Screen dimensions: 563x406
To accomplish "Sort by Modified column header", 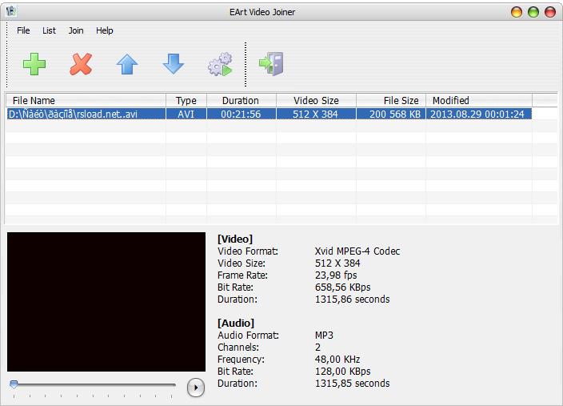I will [479, 100].
